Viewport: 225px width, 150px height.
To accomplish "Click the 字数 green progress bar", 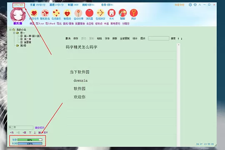I will 30,140.
